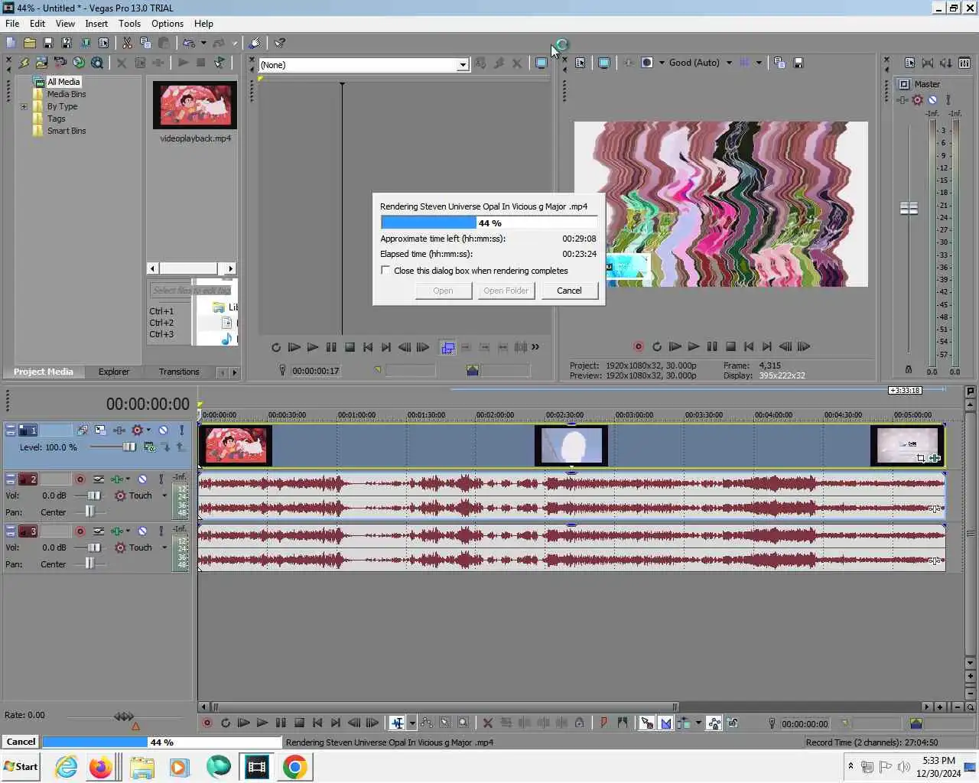
Task: Click track 1 Level slider handle
Action: 129,447
